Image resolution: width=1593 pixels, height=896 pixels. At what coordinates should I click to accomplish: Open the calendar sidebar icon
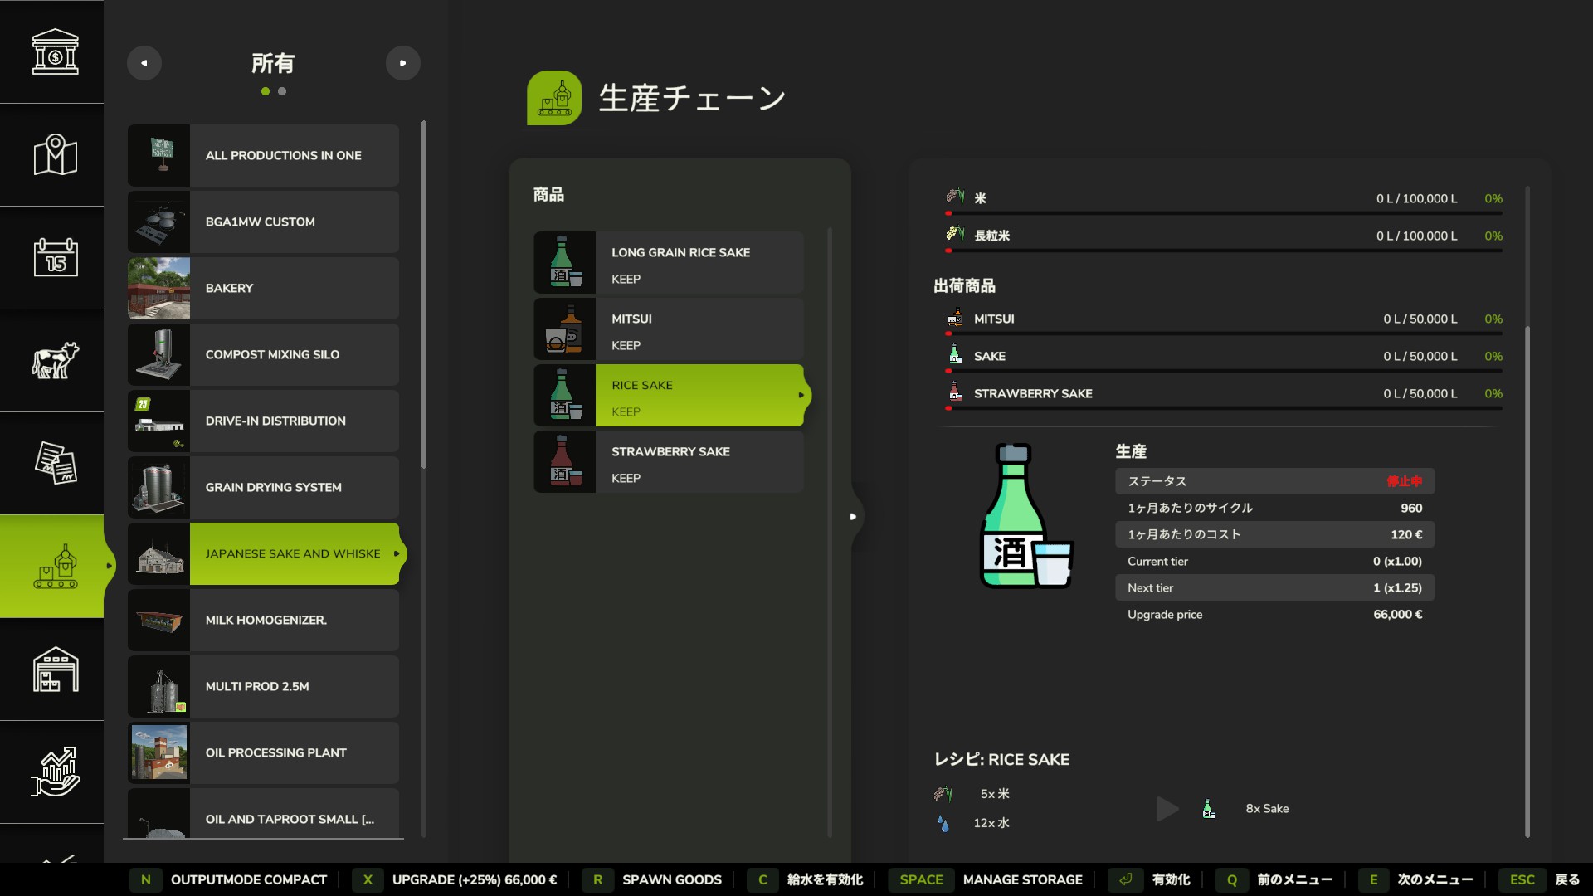[55, 257]
